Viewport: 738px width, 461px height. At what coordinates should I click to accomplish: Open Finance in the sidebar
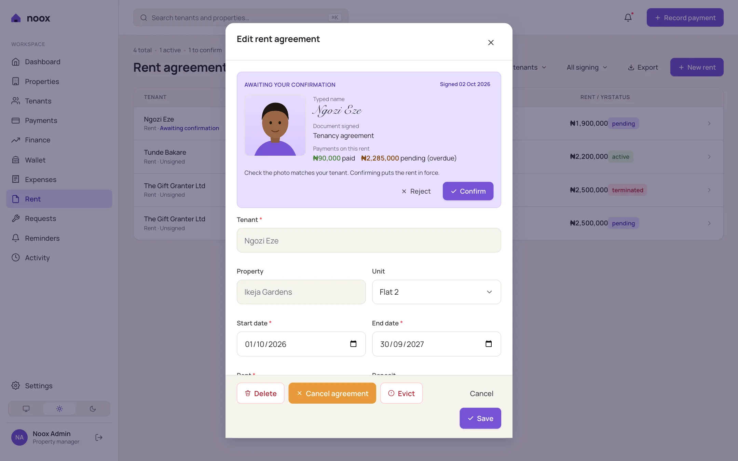click(x=59, y=140)
